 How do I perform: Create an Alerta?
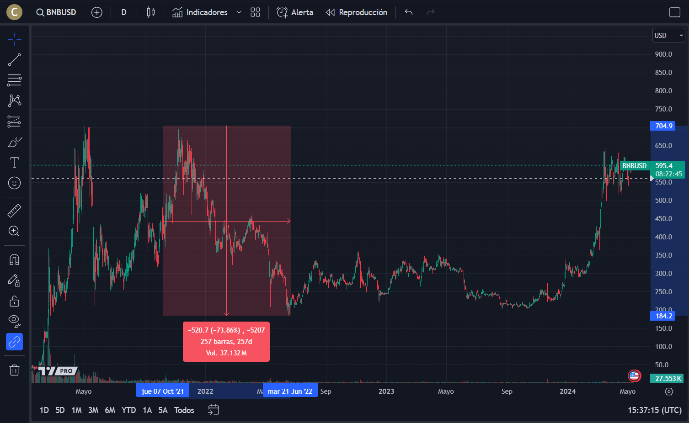(295, 12)
